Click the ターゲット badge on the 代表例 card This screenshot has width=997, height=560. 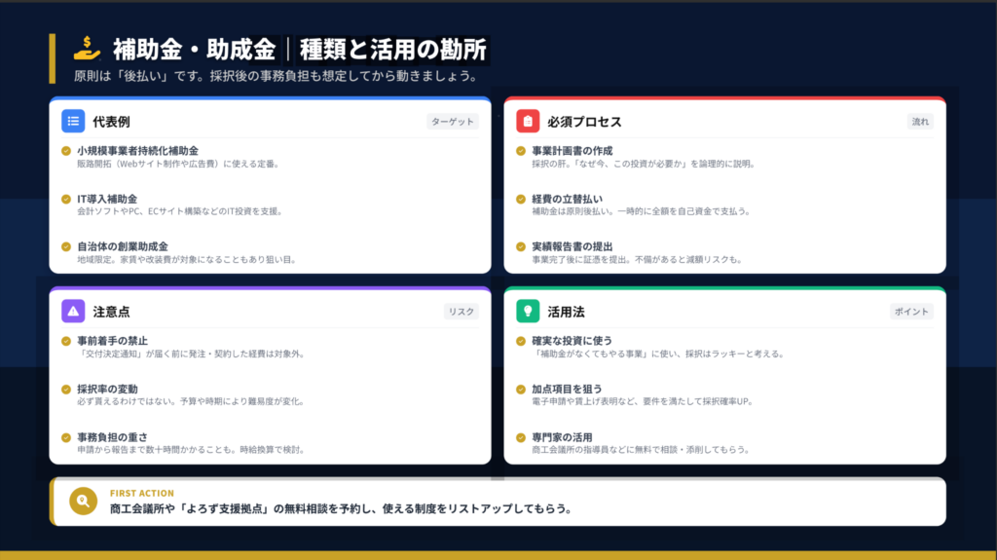click(x=453, y=122)
